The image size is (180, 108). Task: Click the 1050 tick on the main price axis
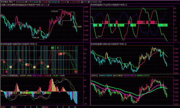[86, 40]
